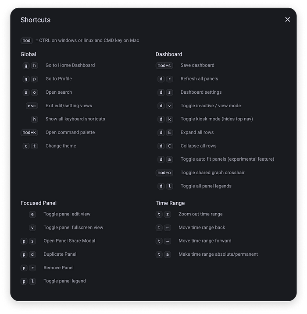Click the right arrow key badge

click(x=167, y=241)
